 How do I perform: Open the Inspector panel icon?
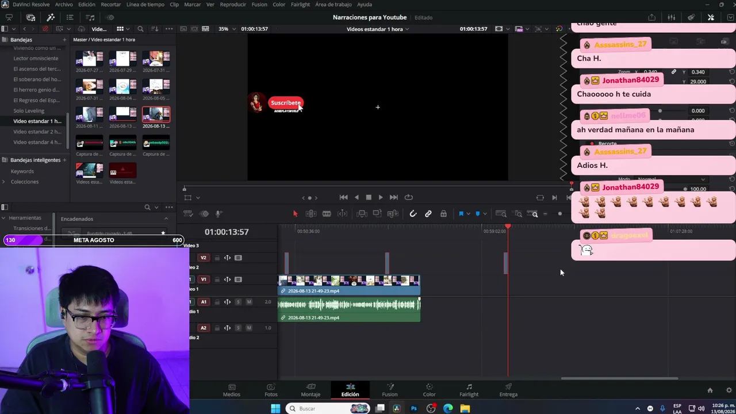(x=711, y=17)
